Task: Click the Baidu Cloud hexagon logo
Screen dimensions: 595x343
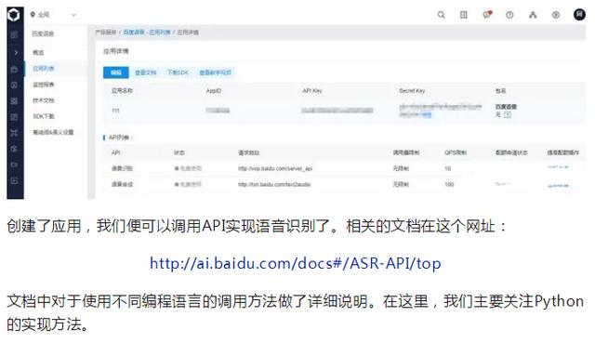Action: coord(14,15)
